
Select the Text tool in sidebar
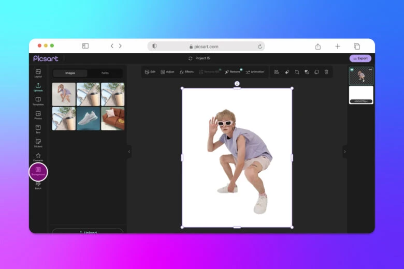pyautogui.click(x=38, y=129)
